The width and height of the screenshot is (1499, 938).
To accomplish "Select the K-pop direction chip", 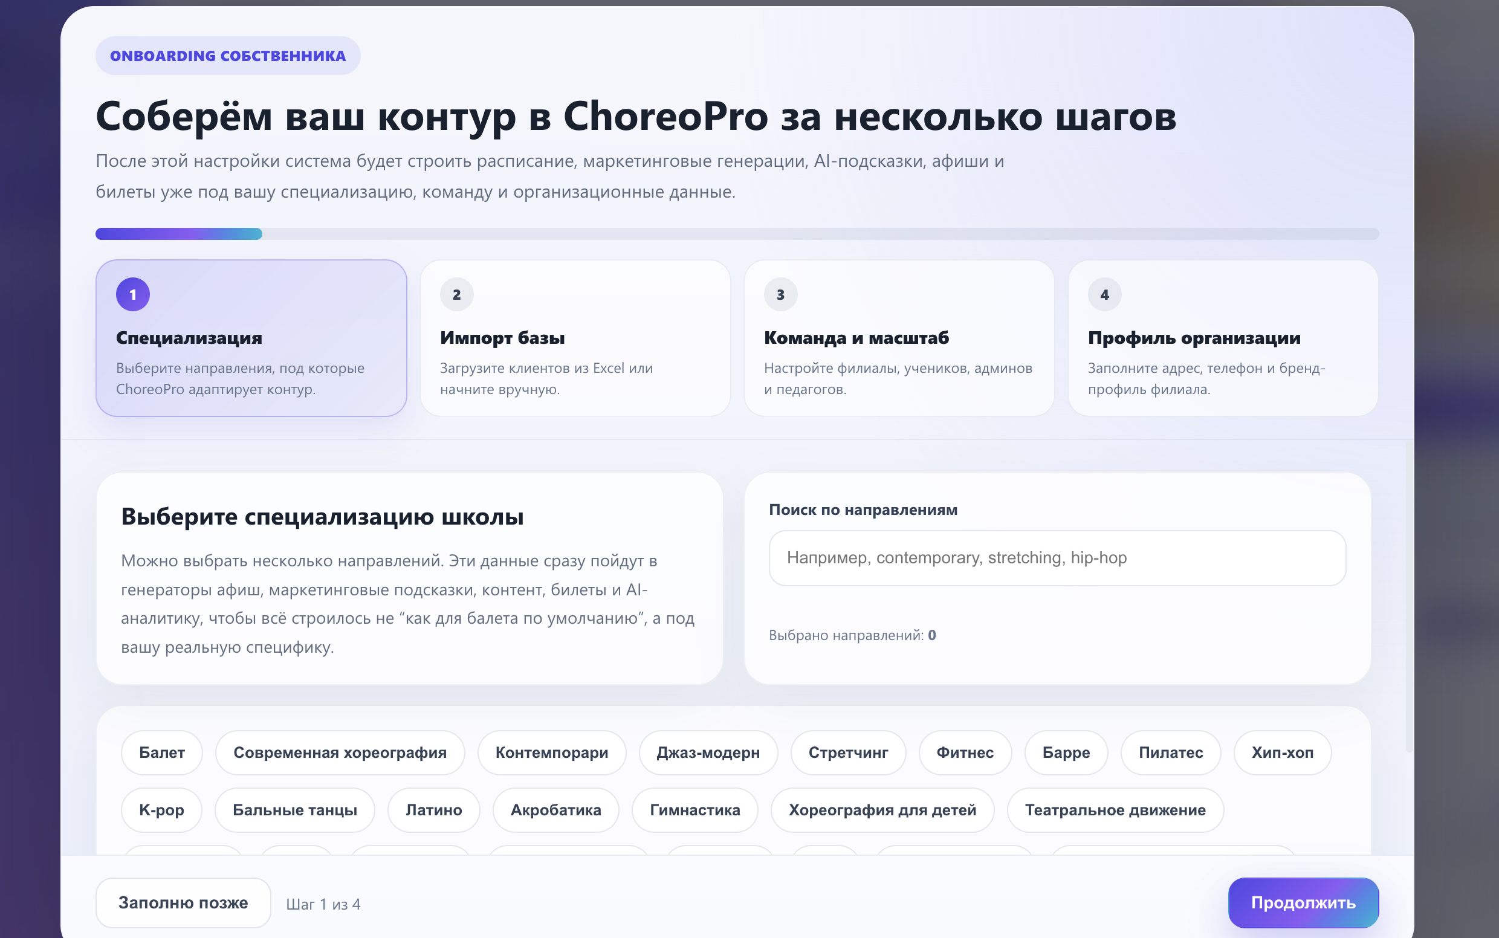I will (x=161, y=810).
